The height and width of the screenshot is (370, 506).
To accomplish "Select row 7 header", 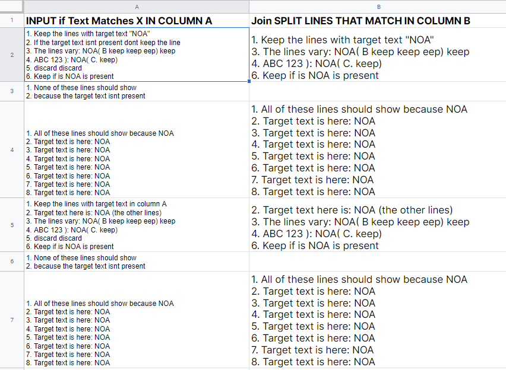I will [12, 320].
